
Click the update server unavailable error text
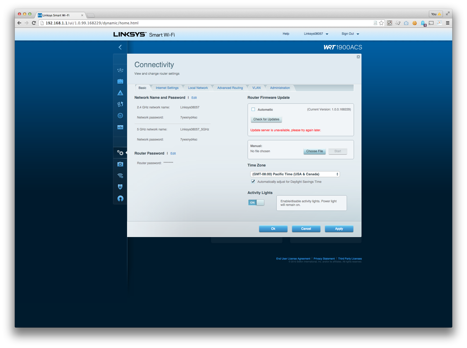[285, 130]
